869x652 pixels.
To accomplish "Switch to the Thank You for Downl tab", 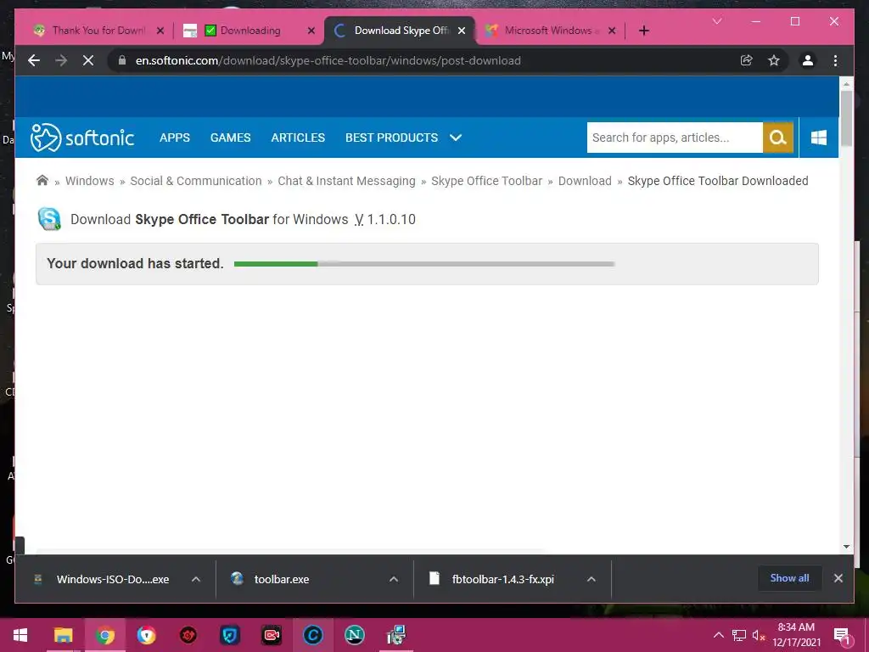I will tap(98, 31).
